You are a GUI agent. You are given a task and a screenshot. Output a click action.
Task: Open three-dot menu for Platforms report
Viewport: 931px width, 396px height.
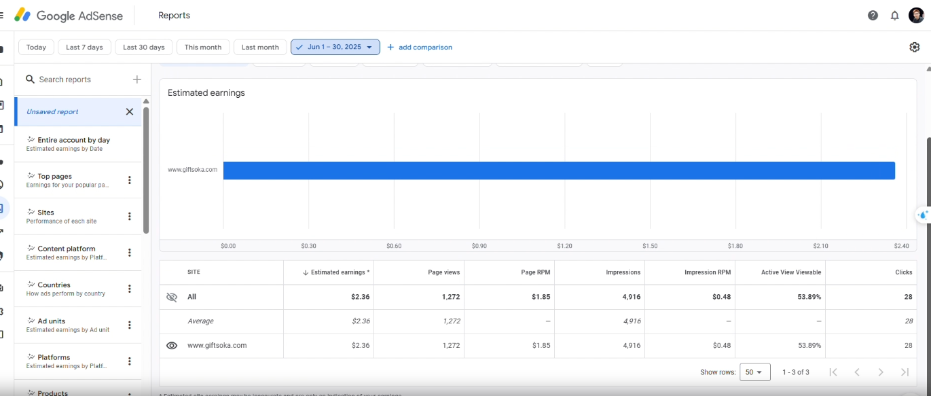pyautogui.click(x=130, y=361)
